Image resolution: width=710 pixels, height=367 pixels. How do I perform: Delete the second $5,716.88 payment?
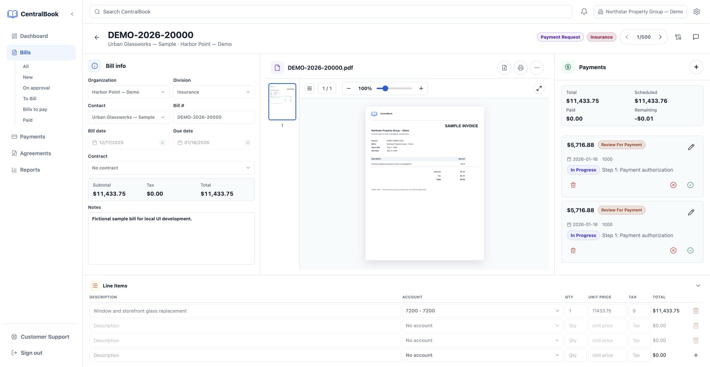pyautogui.click(x=573, y=250)
